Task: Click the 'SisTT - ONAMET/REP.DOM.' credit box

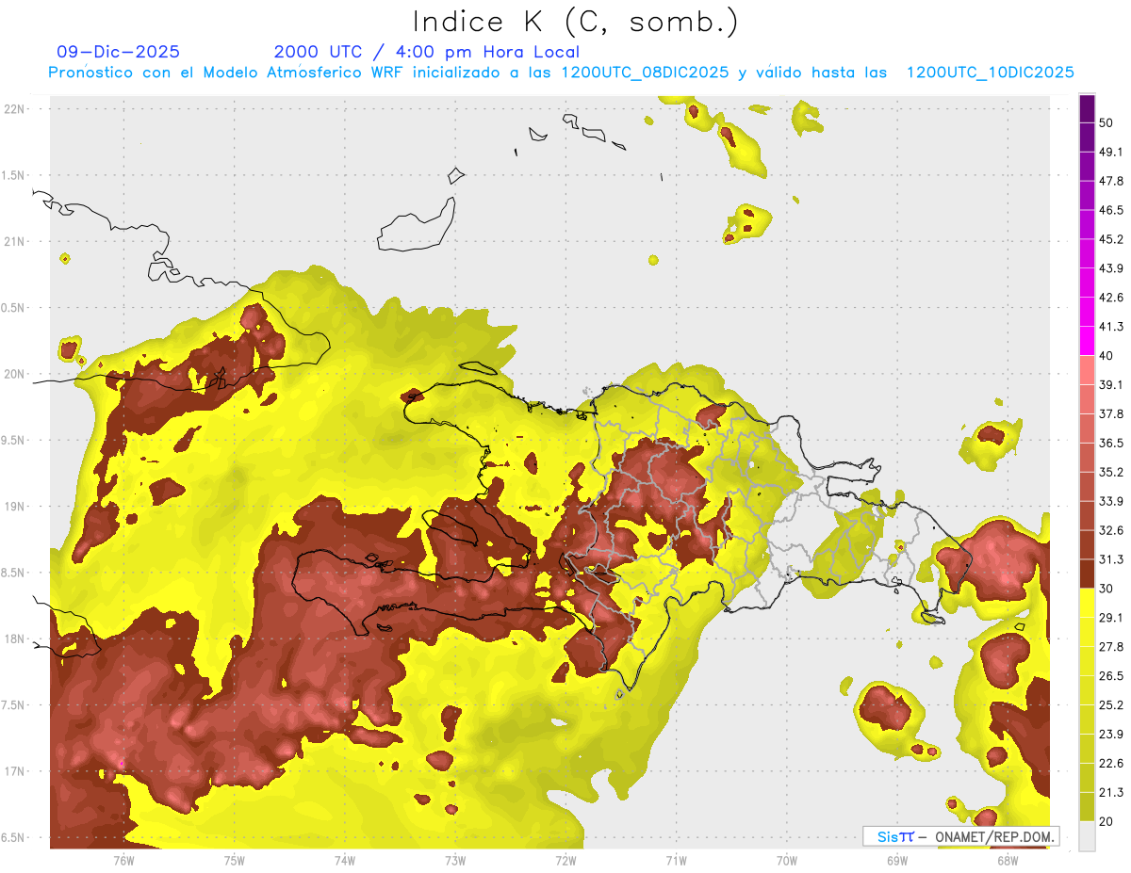Action: click(961, 836)
